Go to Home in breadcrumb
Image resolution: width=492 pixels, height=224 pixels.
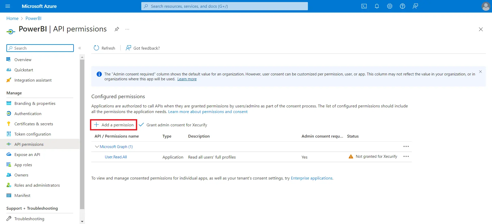click(x=12, y=18)
